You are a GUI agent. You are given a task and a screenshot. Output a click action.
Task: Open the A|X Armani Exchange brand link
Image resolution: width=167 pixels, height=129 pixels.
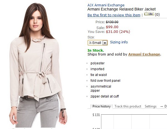106,5
